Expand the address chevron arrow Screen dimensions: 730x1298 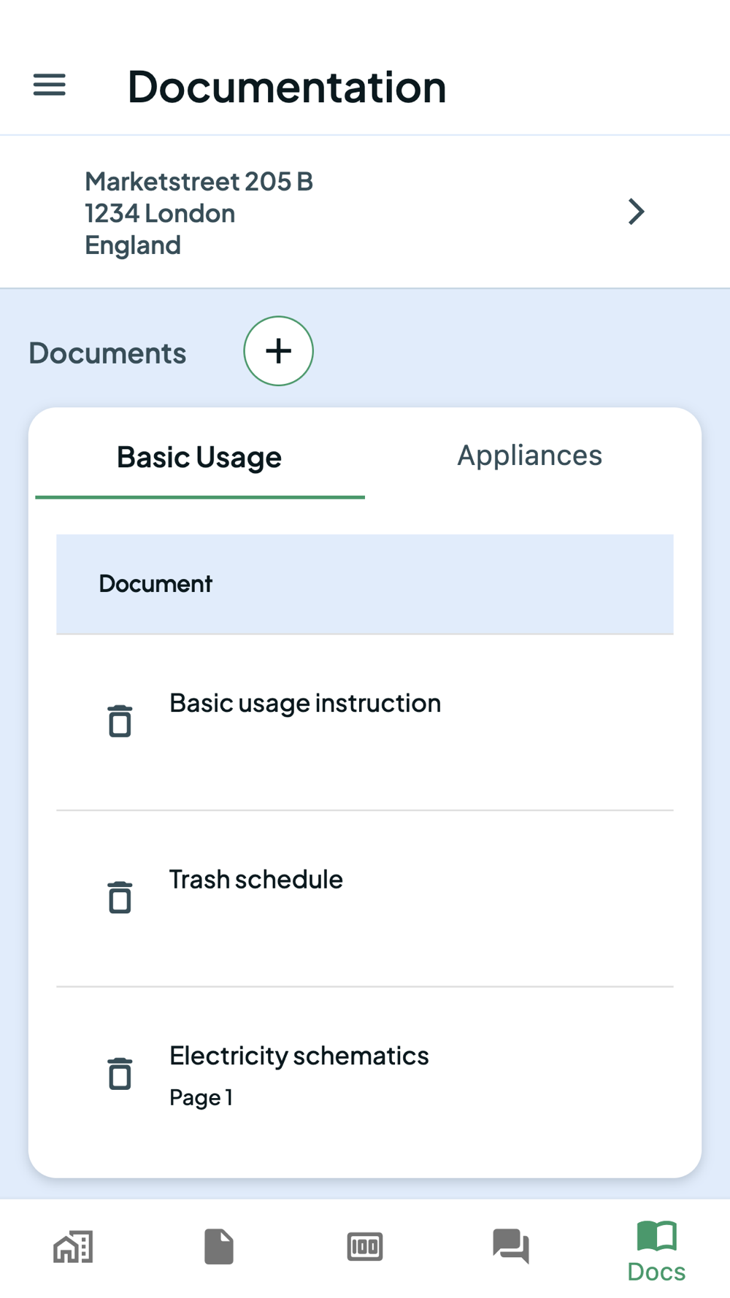click(637, 212)
